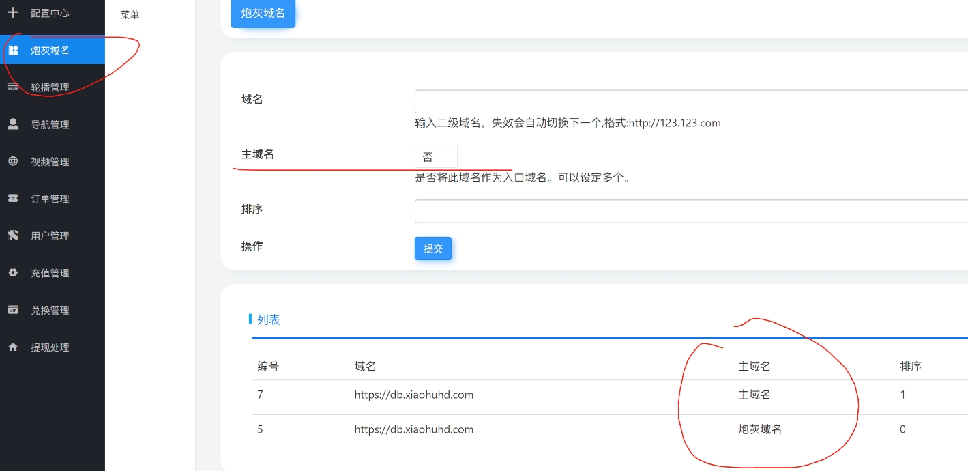Click the 炮灰域名 header button
This screenshot has width=968, height=471.
[263, 14]
